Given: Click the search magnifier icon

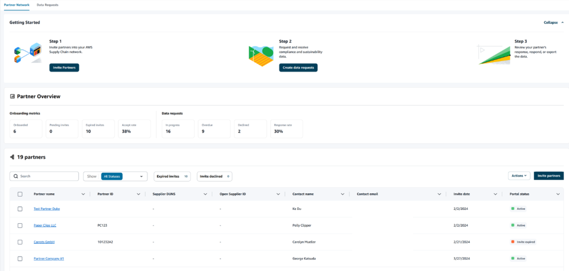Looking at the screenshot, I should [16, 176].
